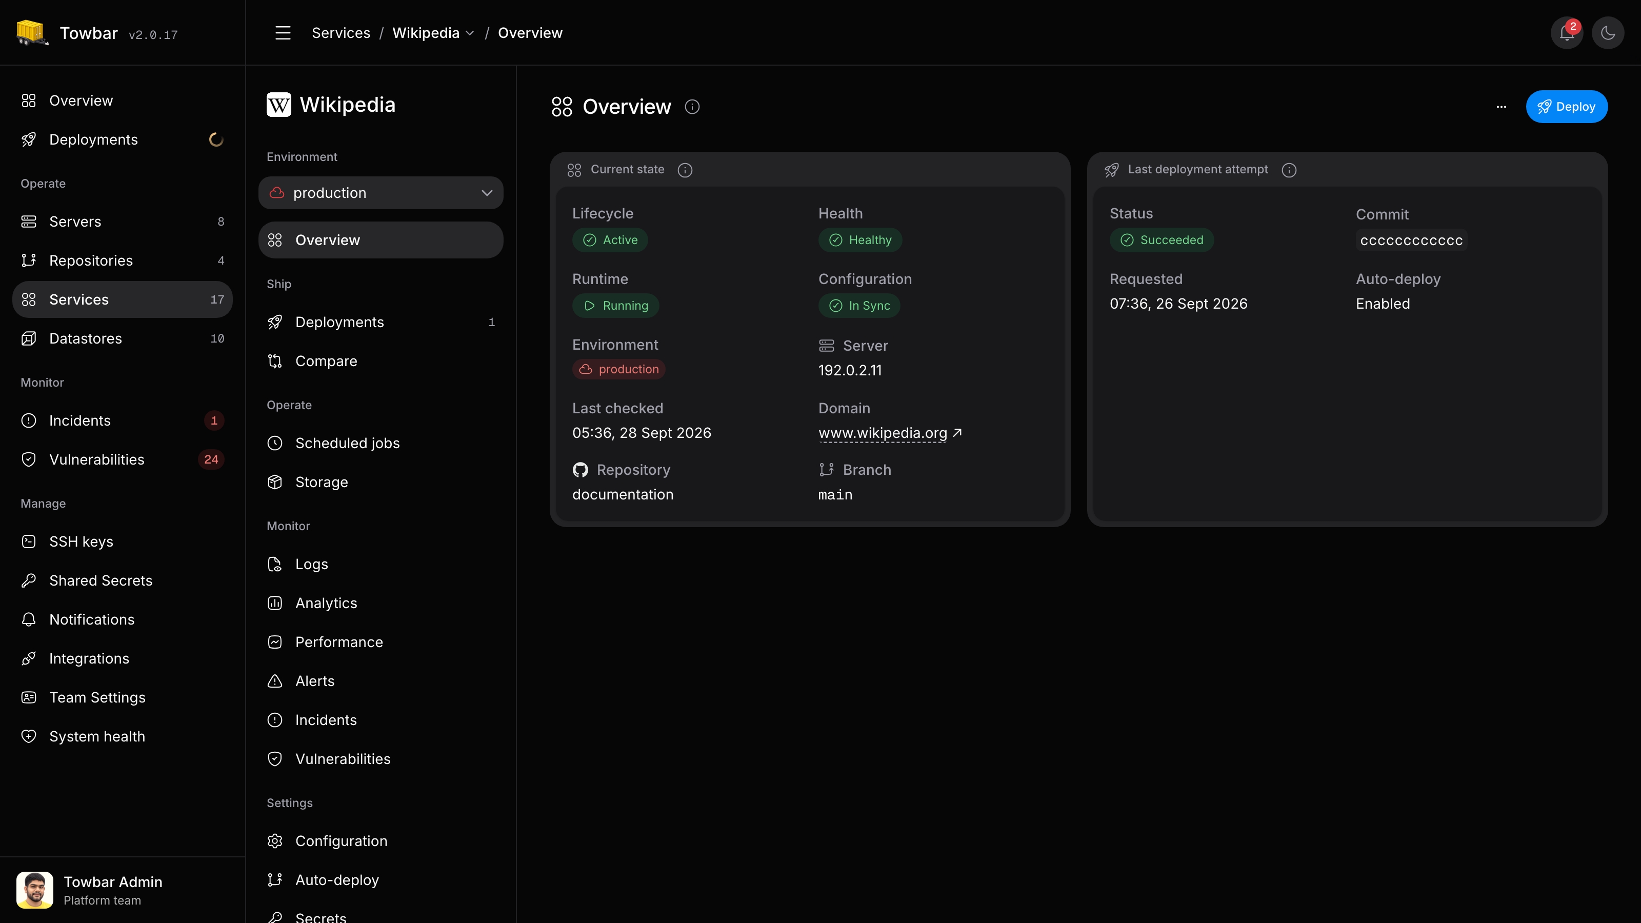Click the Scheduled jobs clock icon

click(x=274, y=444)
